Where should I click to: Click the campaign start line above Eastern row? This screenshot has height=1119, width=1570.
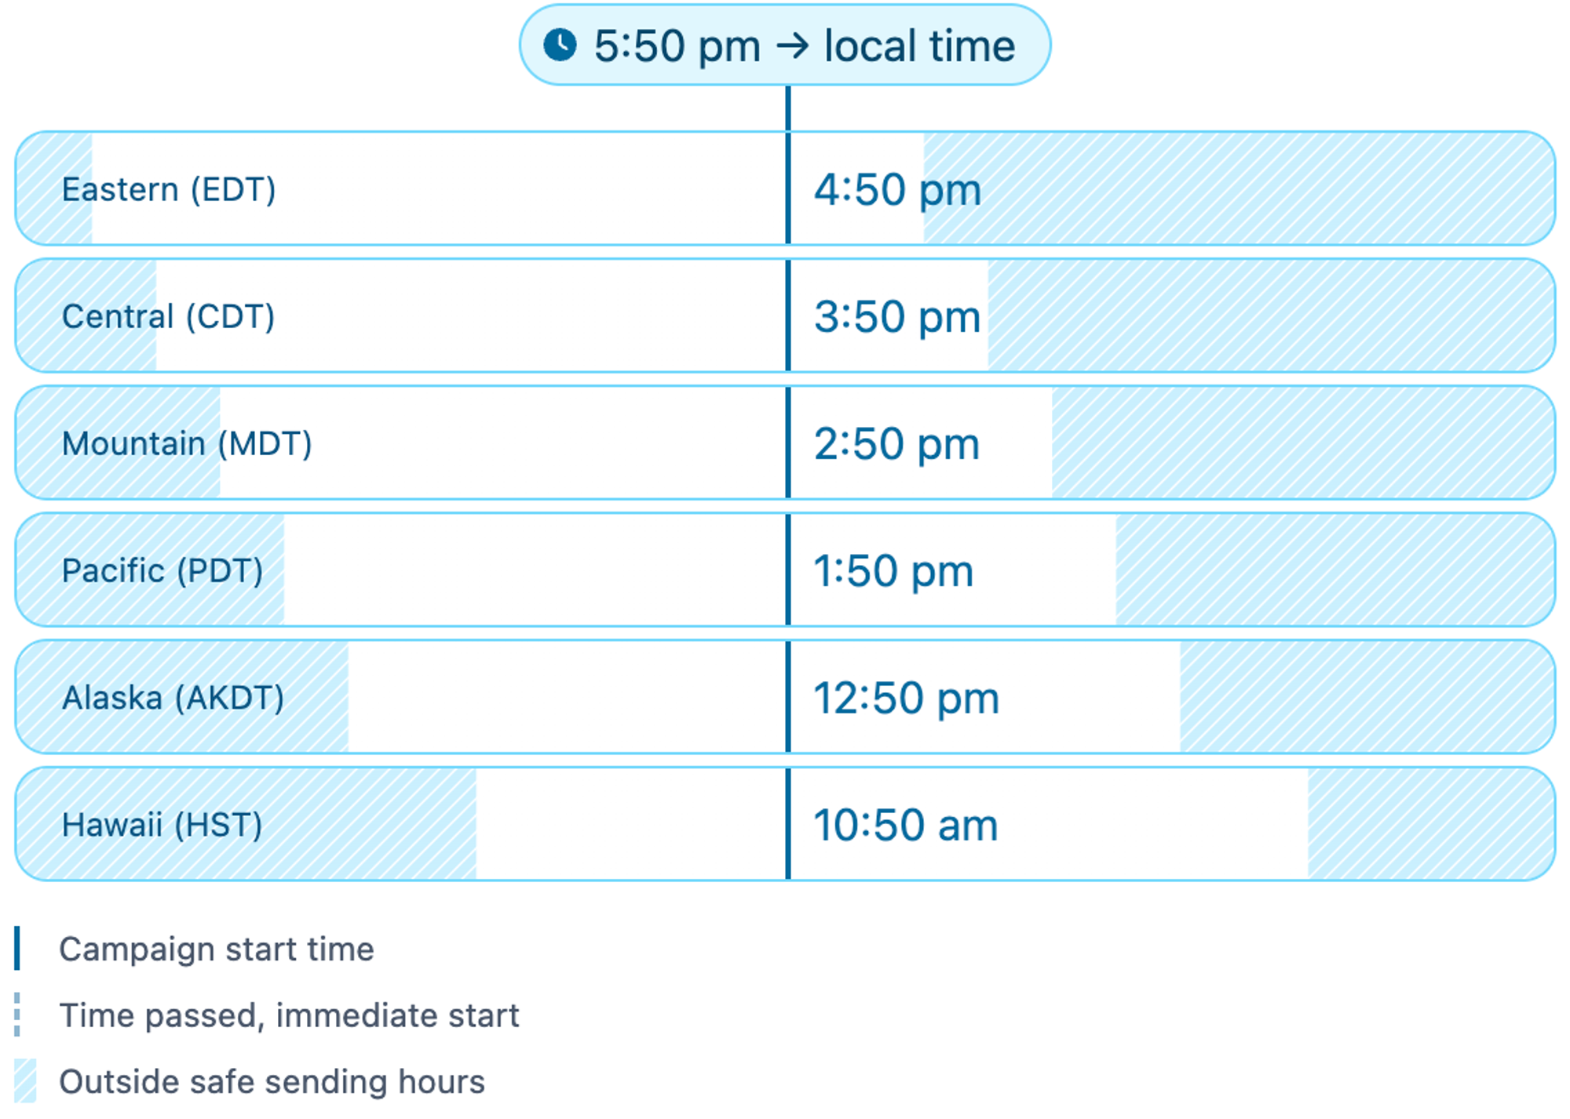point(788,108)
